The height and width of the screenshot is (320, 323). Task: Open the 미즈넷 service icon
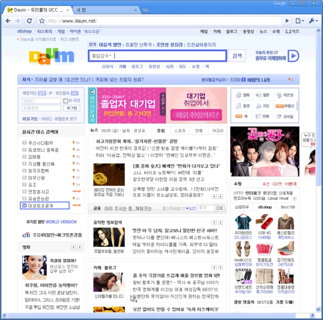285,95
